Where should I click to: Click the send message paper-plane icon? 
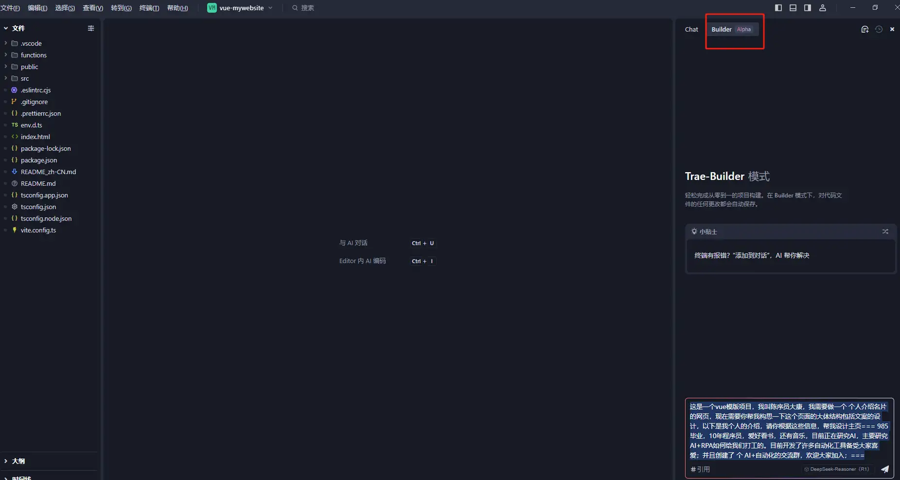[x=885, y=469]
